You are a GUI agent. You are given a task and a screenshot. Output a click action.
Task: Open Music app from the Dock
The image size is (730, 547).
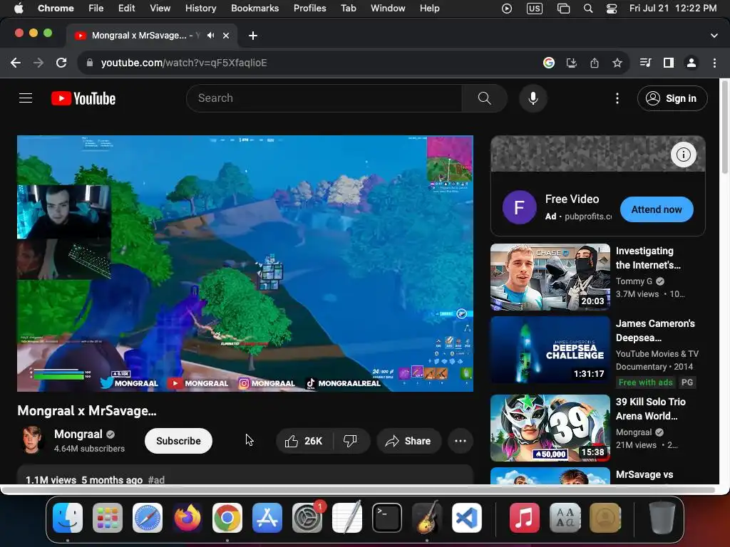point(524,518)
